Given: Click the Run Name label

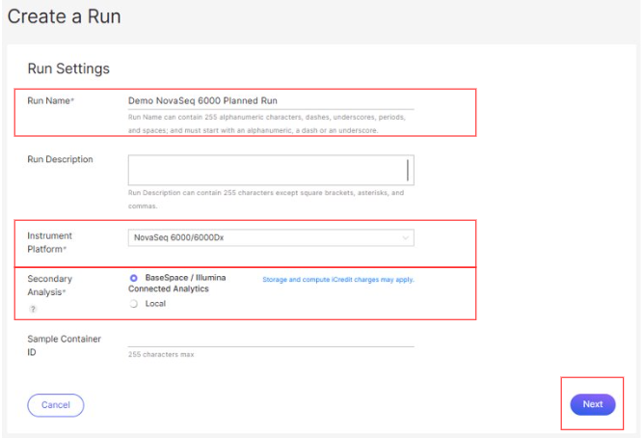Looking at the screenshot, I should click(51, 101).
